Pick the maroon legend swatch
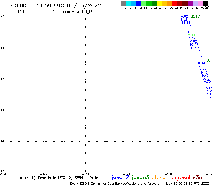212x186 pixels. (185, 3)
